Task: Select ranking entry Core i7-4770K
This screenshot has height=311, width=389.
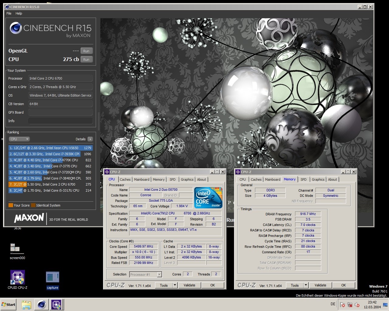Action: [x=50, y=160]
